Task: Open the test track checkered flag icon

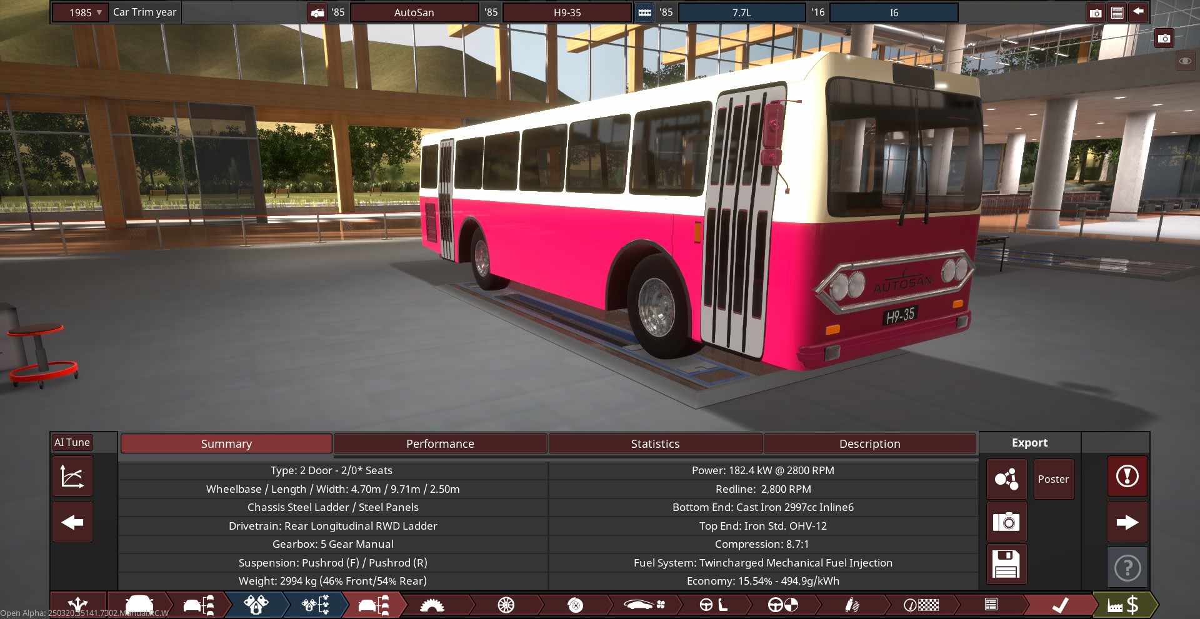Action: [921, 605]
